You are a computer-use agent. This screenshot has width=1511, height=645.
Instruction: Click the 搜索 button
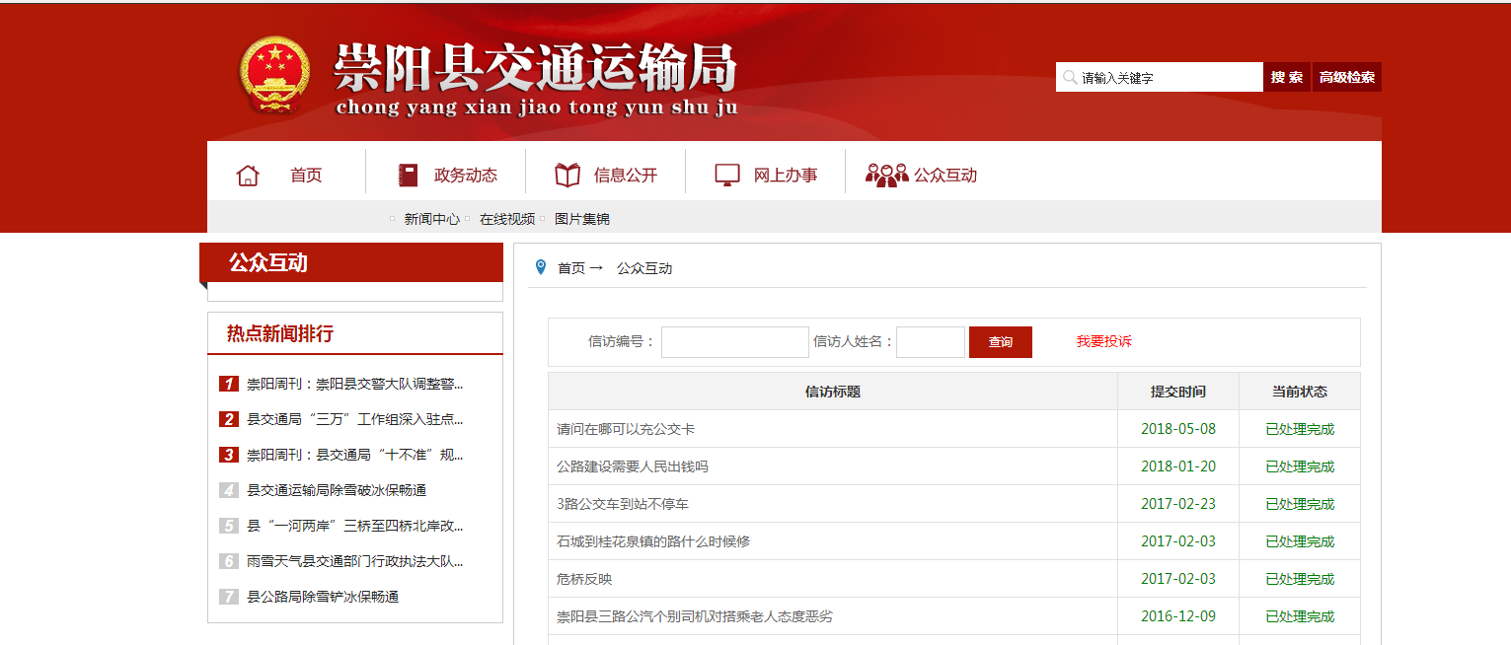coord(1287,77)
